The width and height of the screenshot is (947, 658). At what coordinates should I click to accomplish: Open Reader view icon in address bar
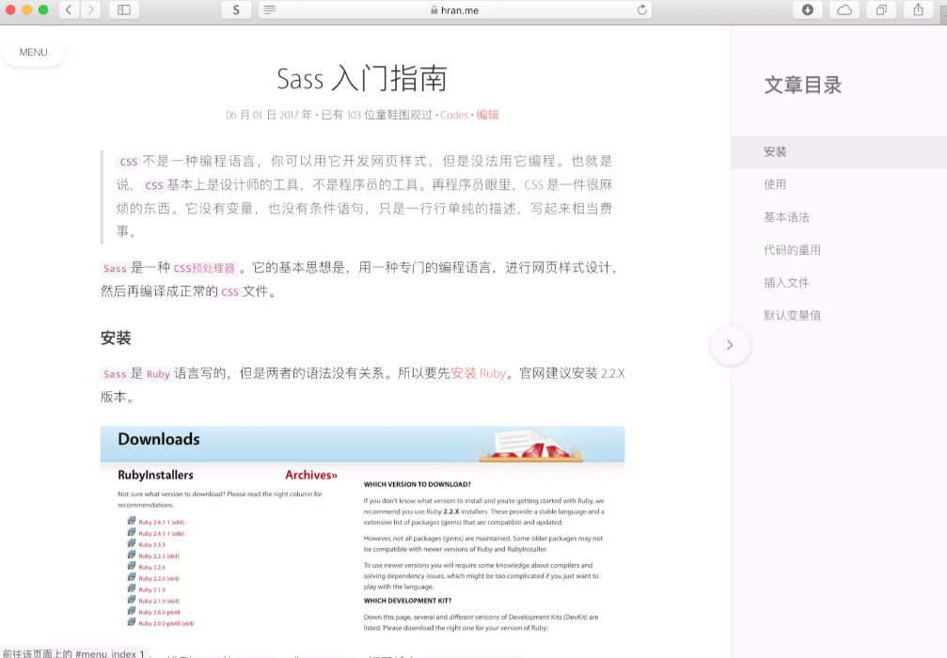click(x=269, y=9)
